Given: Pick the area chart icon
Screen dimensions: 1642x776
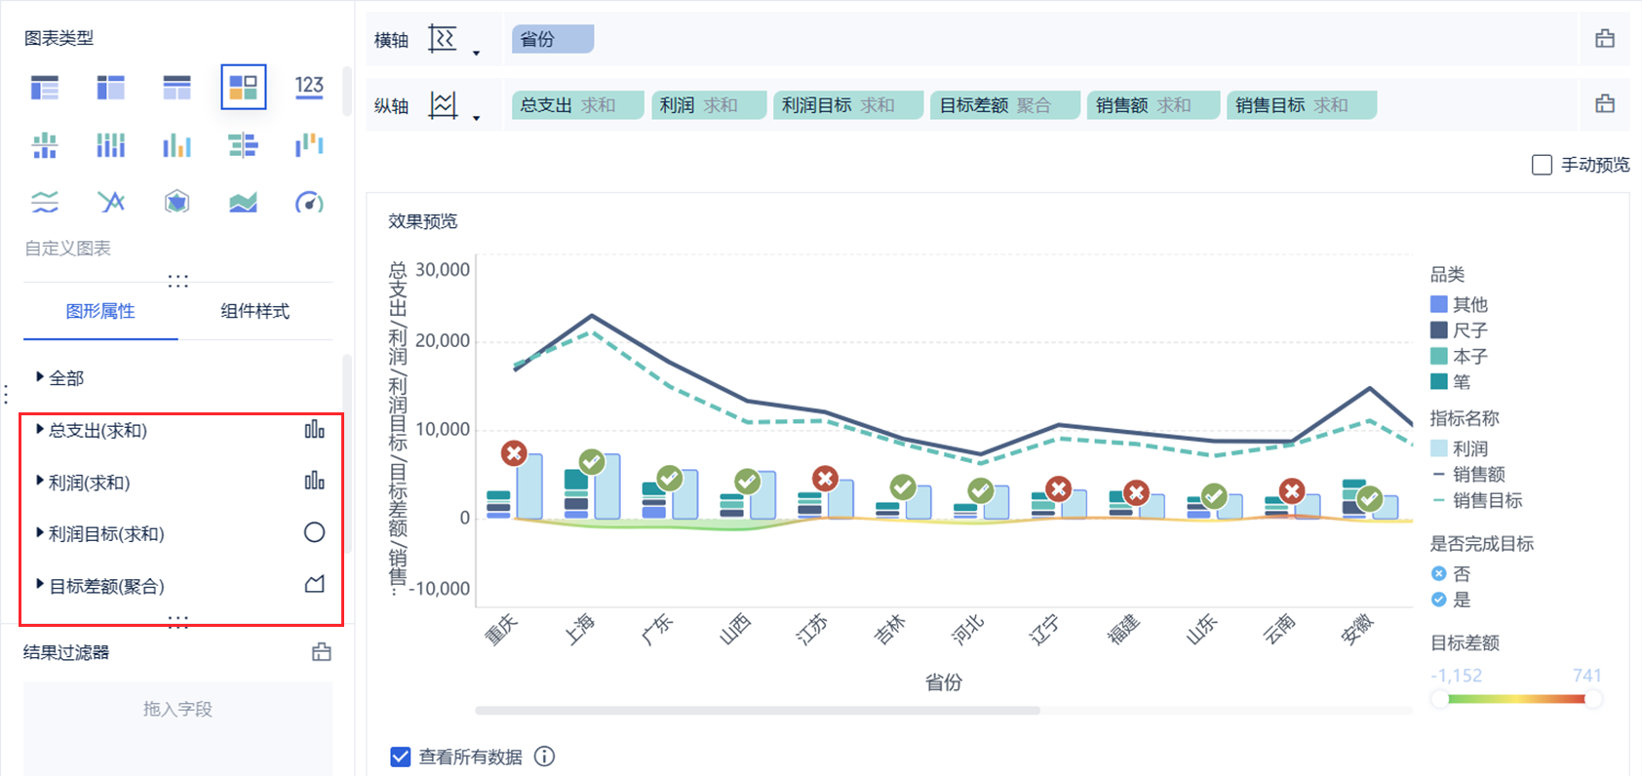Looking at the screenshot, I should (243, 202).
